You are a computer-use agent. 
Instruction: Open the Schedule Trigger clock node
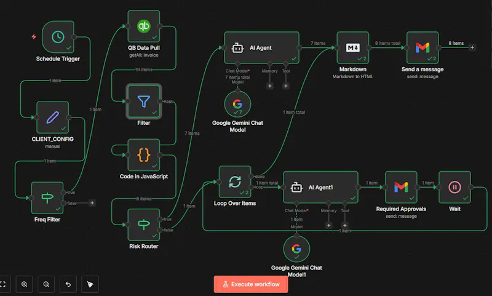[x=58, y=37]
